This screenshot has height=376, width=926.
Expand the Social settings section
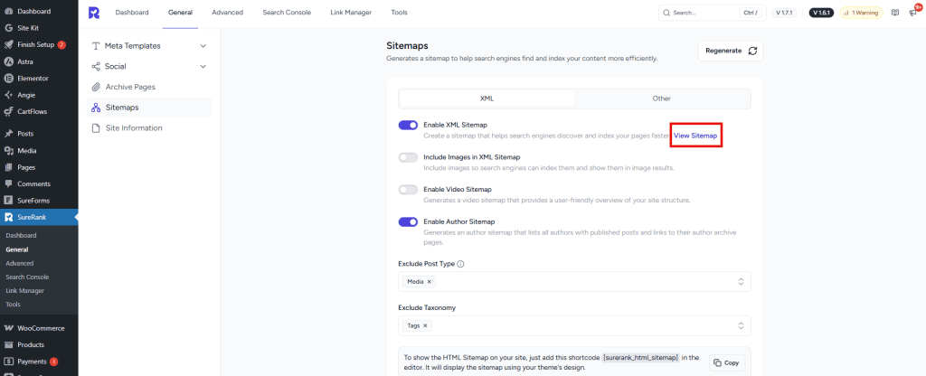point(203,66)
